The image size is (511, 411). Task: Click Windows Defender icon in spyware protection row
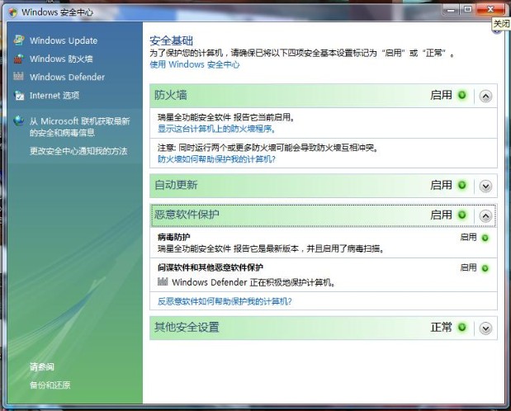point(163,281)
